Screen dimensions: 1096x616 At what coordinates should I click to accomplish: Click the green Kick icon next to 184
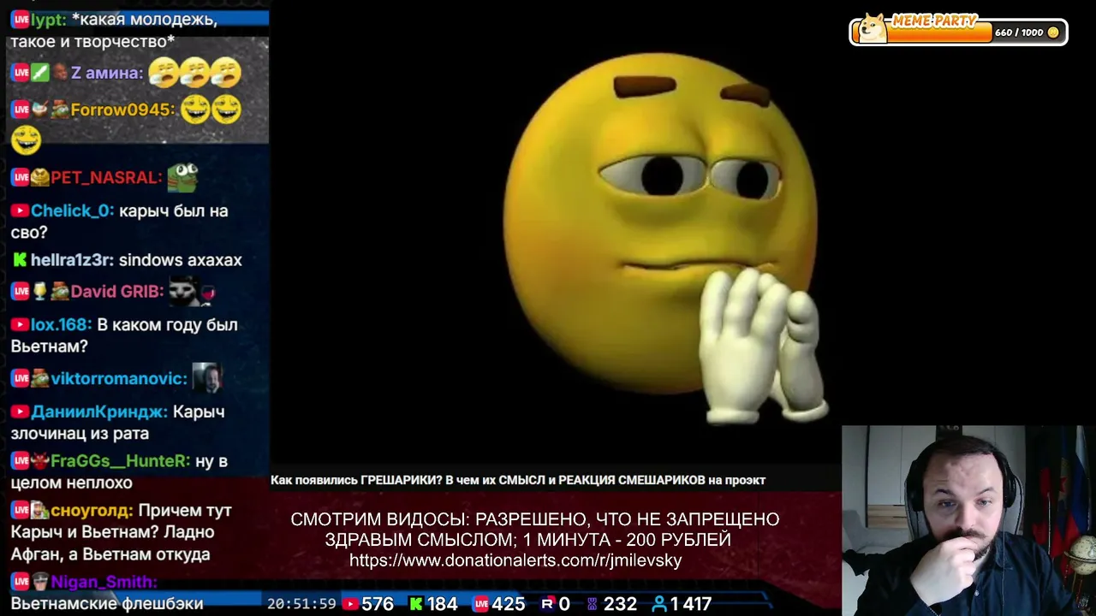(416, 604)
